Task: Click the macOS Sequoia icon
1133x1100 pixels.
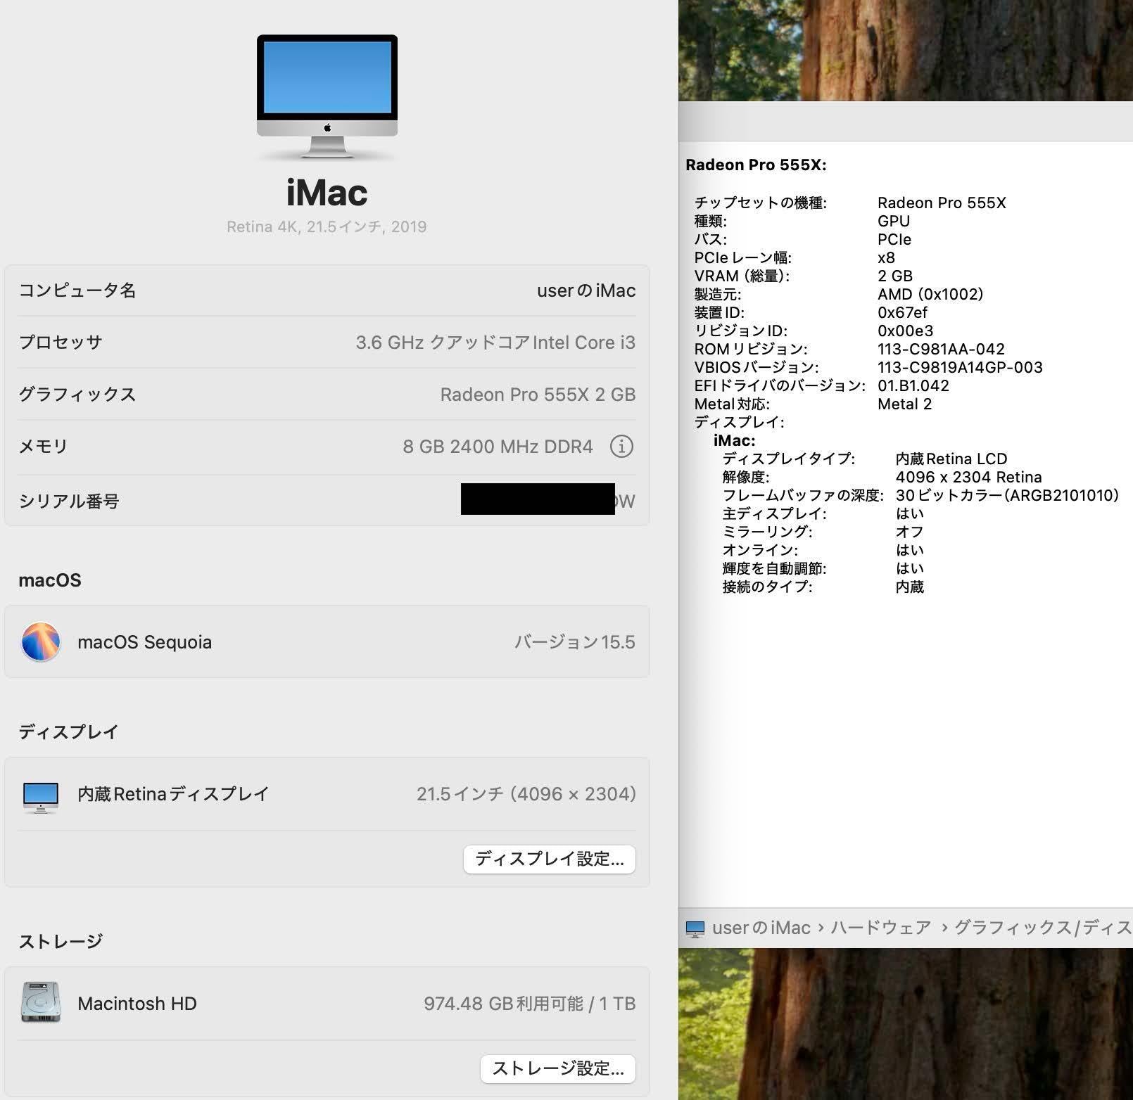Action: [x=41, y=641]
